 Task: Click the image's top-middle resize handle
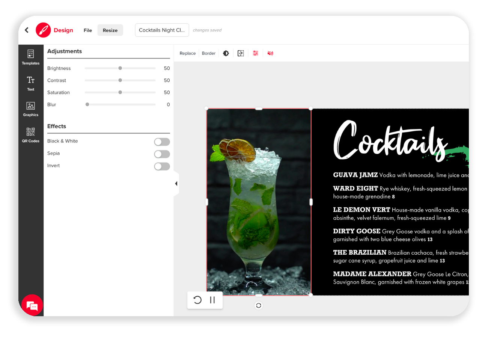click(x=259, y=109)
